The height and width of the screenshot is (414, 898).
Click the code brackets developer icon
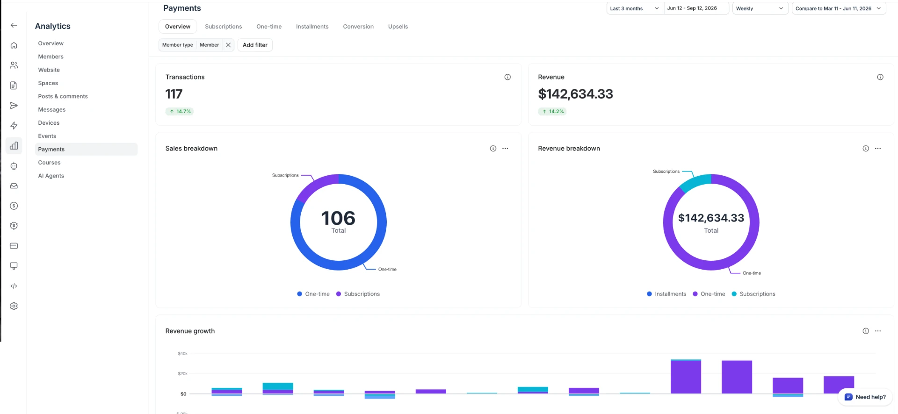pyautogui.click(x=14, y=286)
